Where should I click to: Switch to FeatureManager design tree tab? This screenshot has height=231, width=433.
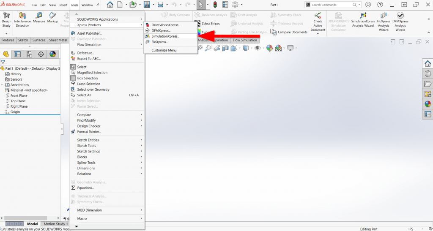6,54
